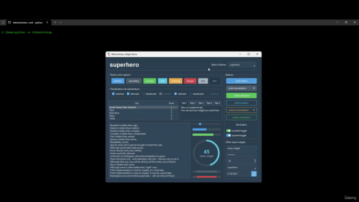
Task: Open Tab 2 in the notebook
Action: (x=192, y=103)
